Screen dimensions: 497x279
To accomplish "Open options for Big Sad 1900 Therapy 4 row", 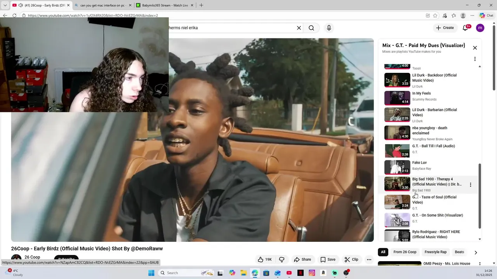I will (x=471, y=185).
